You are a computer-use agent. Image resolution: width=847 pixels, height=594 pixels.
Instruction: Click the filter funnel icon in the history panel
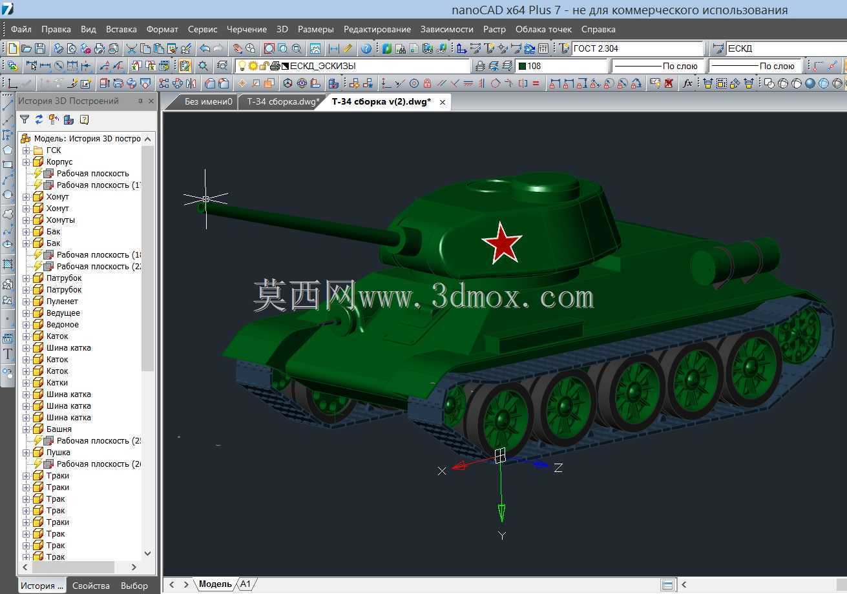[x=25, y=119]
